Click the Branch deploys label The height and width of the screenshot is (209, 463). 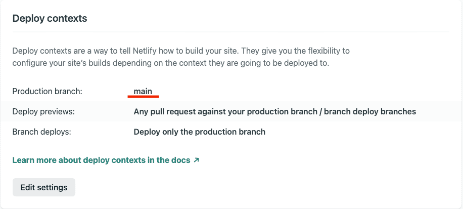click(x=41, y=132)
